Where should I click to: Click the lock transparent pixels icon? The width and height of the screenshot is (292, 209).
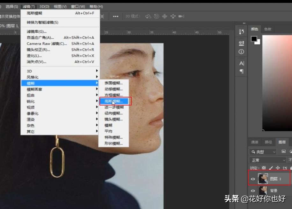[x=264, y=167]
